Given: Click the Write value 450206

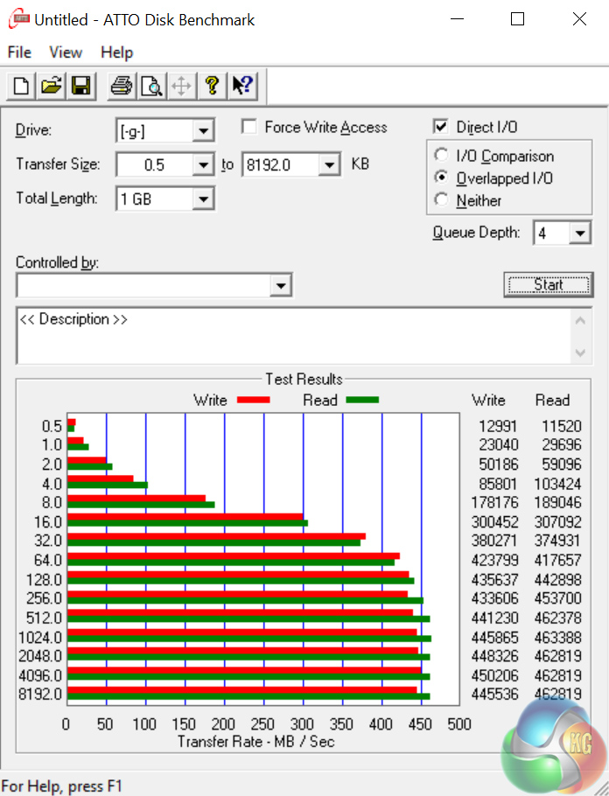Looking at the screenshot, I should pos(494,675).
